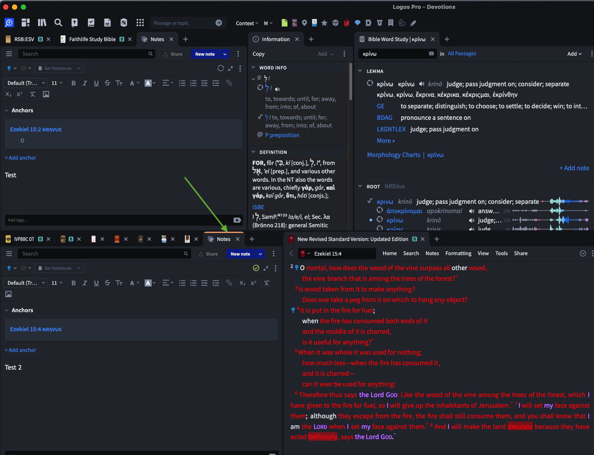Click the blue speech bubble shortcut icon

tap(357, 23)
